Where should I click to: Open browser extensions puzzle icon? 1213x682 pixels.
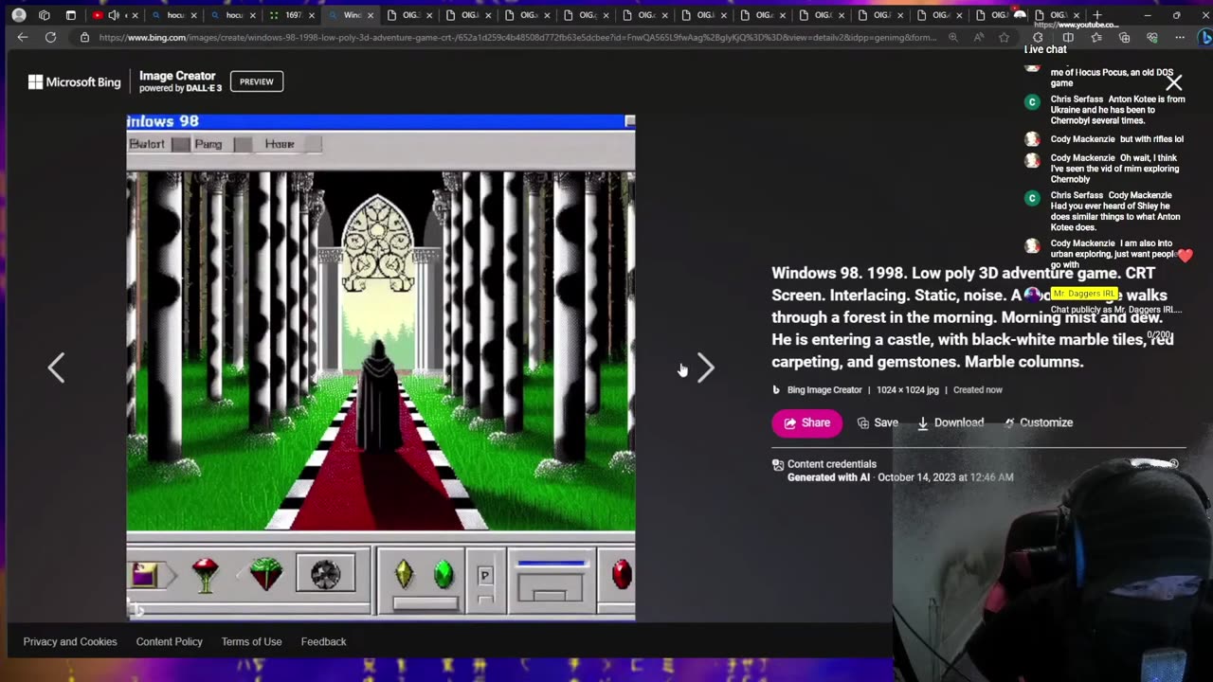pyautogui.click(x=1038, y=37)
